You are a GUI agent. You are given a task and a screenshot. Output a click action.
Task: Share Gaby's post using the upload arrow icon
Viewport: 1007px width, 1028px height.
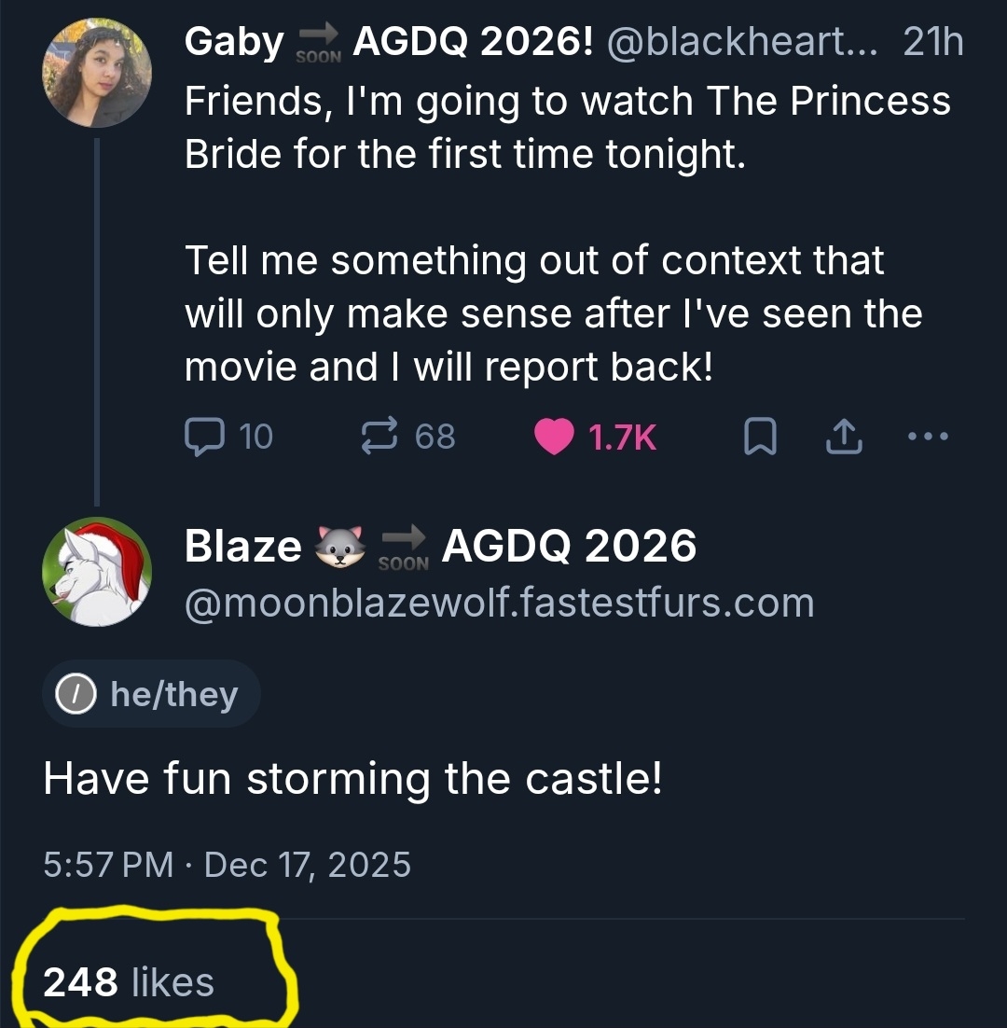click(x=845, y=437)
